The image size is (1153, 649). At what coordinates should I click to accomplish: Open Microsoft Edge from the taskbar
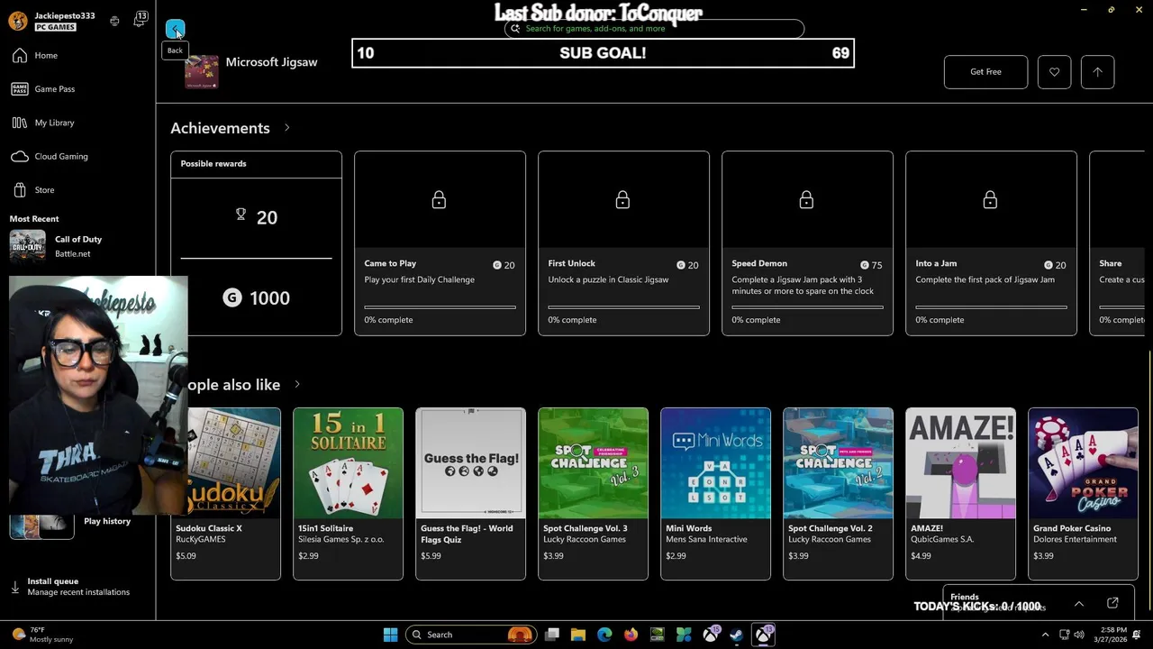604,635
